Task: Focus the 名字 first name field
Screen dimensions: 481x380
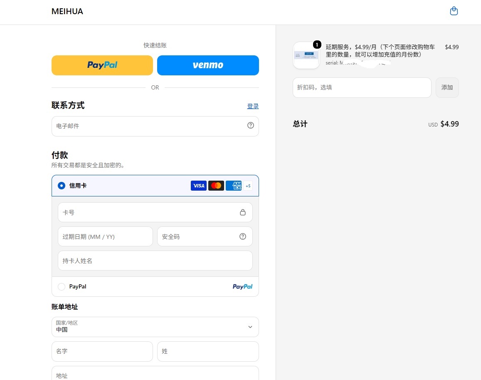Action: [102, 351]
